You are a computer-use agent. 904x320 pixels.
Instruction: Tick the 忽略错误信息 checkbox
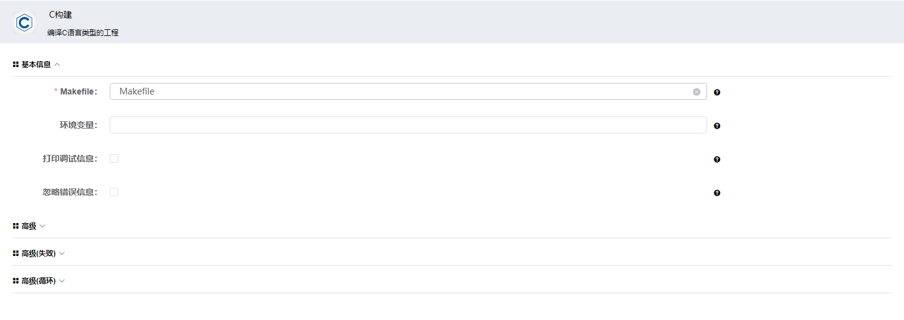coord(114,192)
